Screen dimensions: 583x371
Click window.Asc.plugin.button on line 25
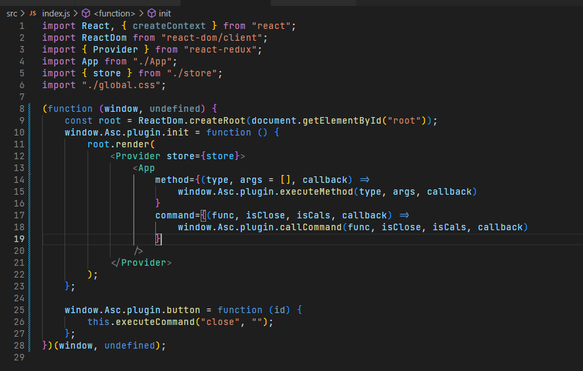tap(132, 310)
